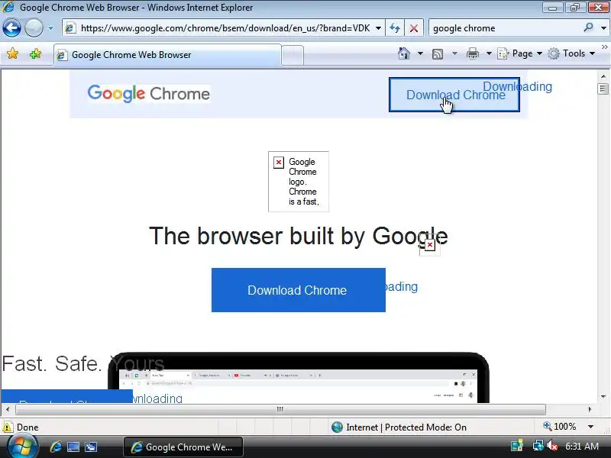Click the large blue Download Chrome button
Screen dimensions: 611x458
[299, 290]
